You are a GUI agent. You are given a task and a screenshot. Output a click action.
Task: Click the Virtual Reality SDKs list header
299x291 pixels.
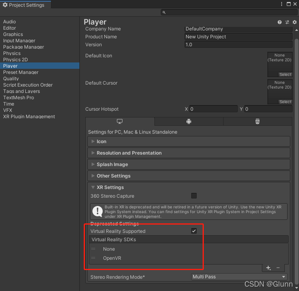[x=189, y=239]
